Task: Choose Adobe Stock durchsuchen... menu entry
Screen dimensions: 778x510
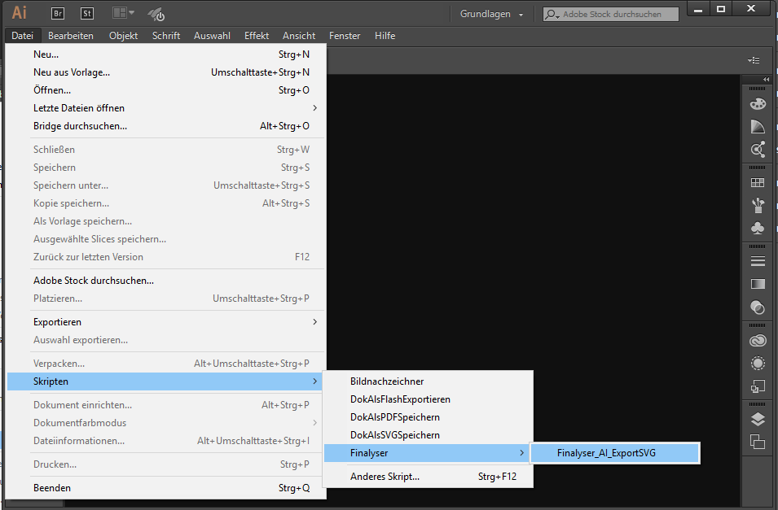Action: tap(165, 281)
